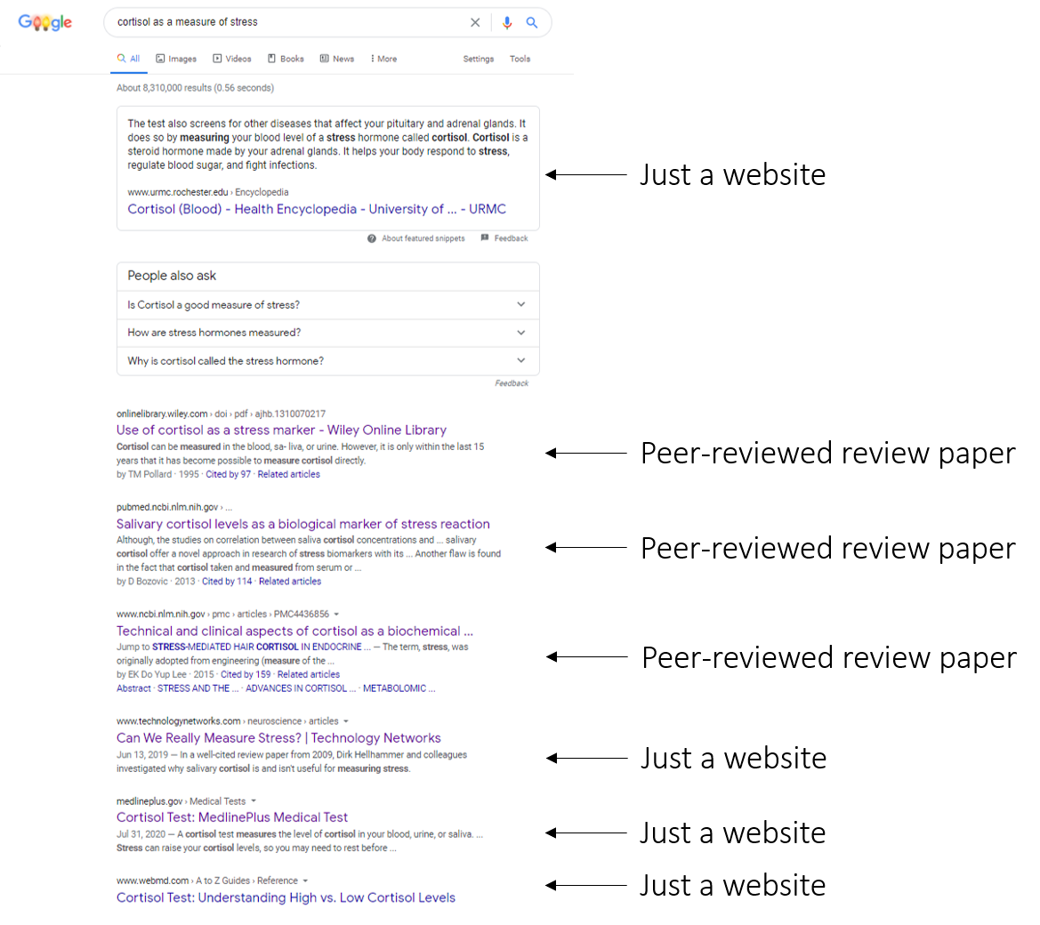This screenshot has height=925, width=1040.
Task: Open Cortisol (Blood) Health Encyclopedia URMC link
Action: (x=317, y=209)
